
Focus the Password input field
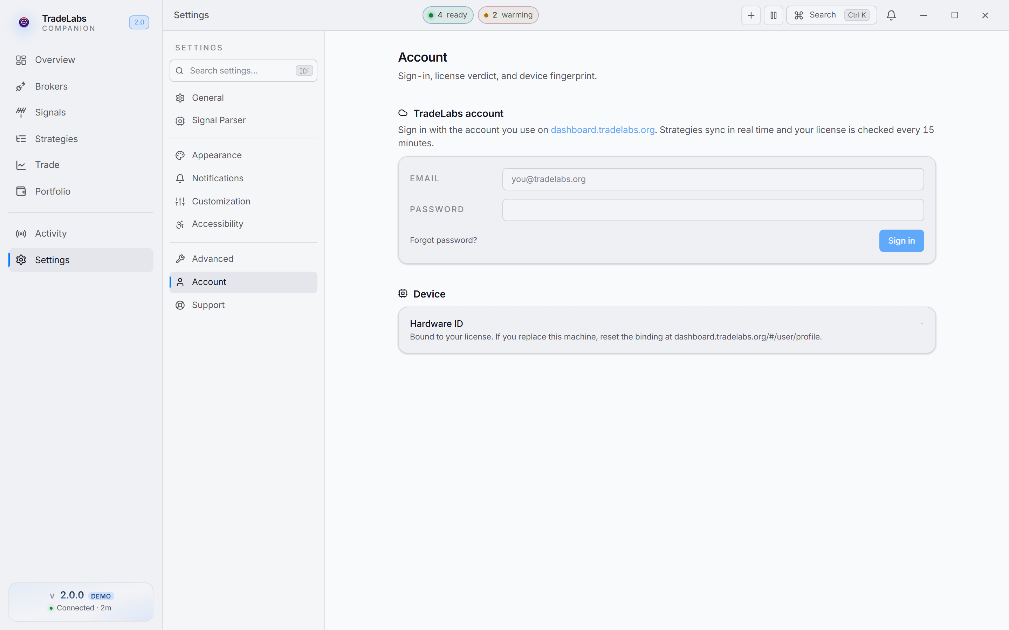[x=713, y=210]
